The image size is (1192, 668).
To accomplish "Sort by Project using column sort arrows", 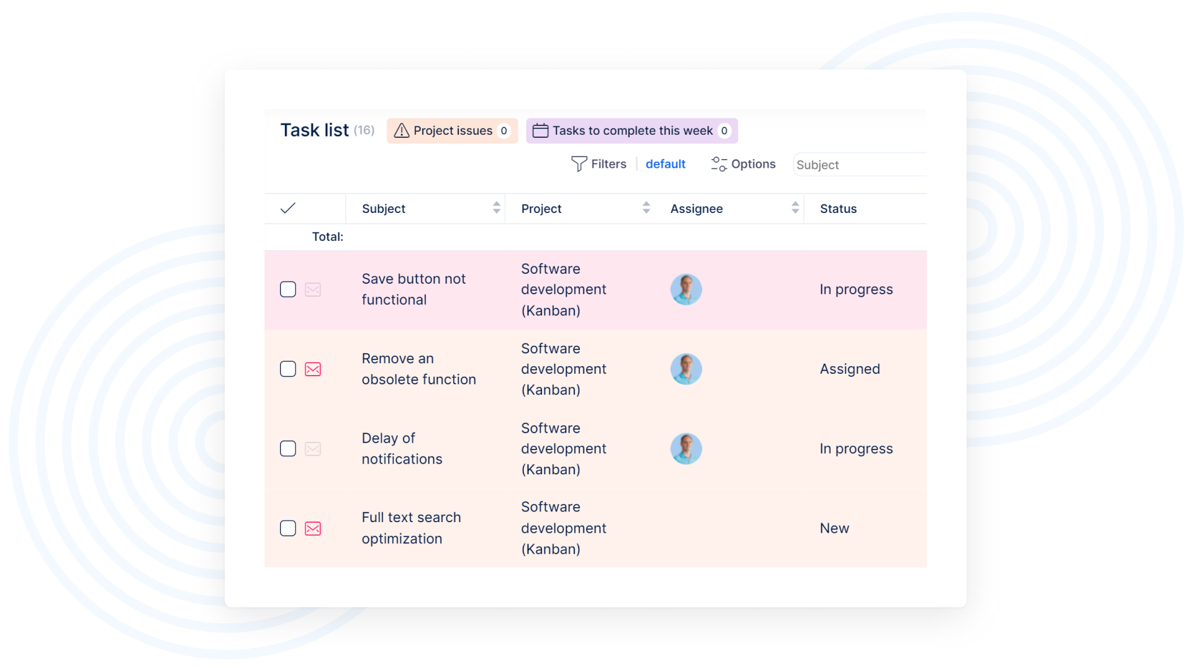I will point(646,208).
